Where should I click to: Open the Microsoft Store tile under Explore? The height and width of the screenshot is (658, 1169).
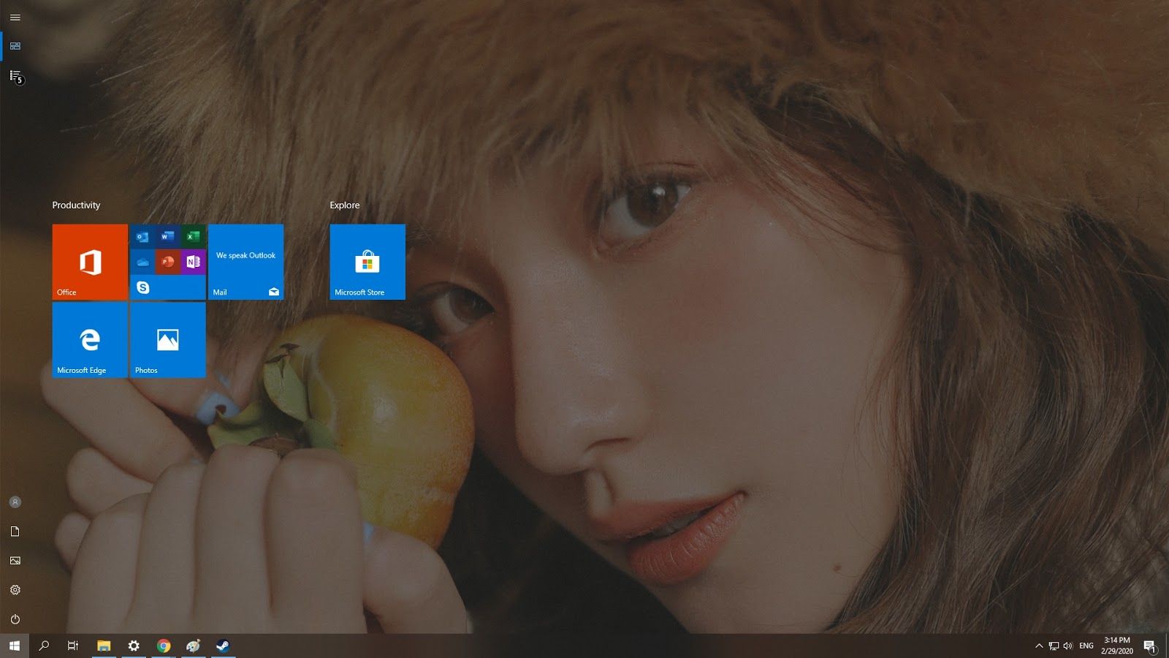point(368,262)
